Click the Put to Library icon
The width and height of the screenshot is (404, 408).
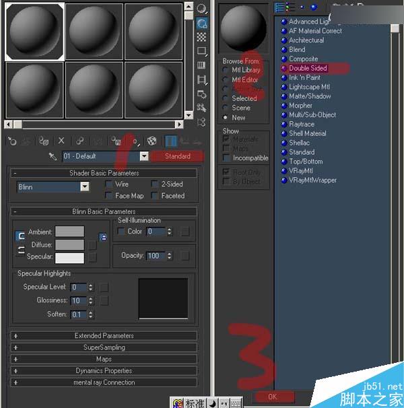[116, 141]
